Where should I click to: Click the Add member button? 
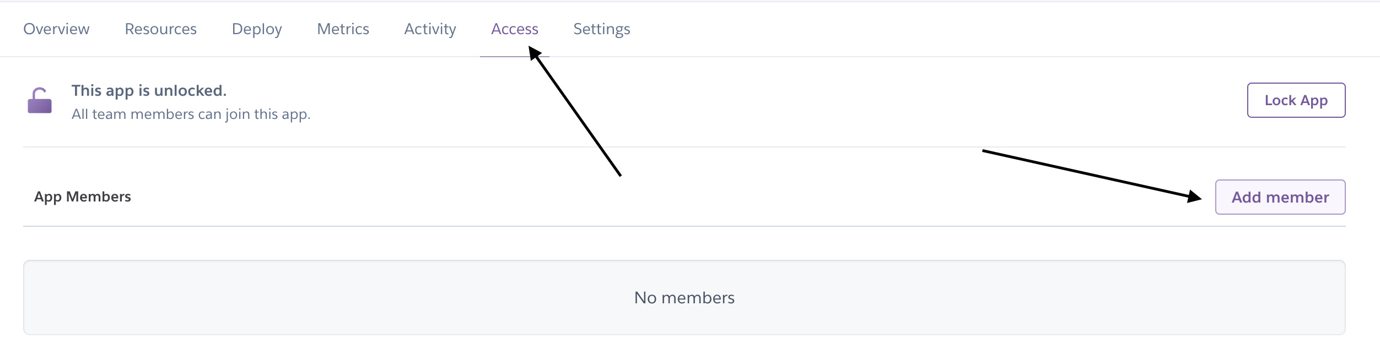1280,197
